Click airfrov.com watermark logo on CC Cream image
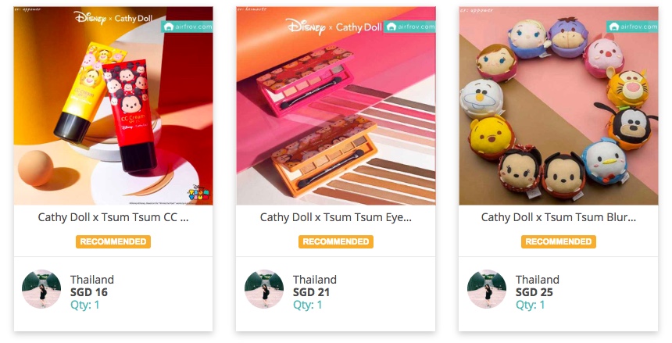Viewport: 672px width, 343px height. click(x=187, y=27)
